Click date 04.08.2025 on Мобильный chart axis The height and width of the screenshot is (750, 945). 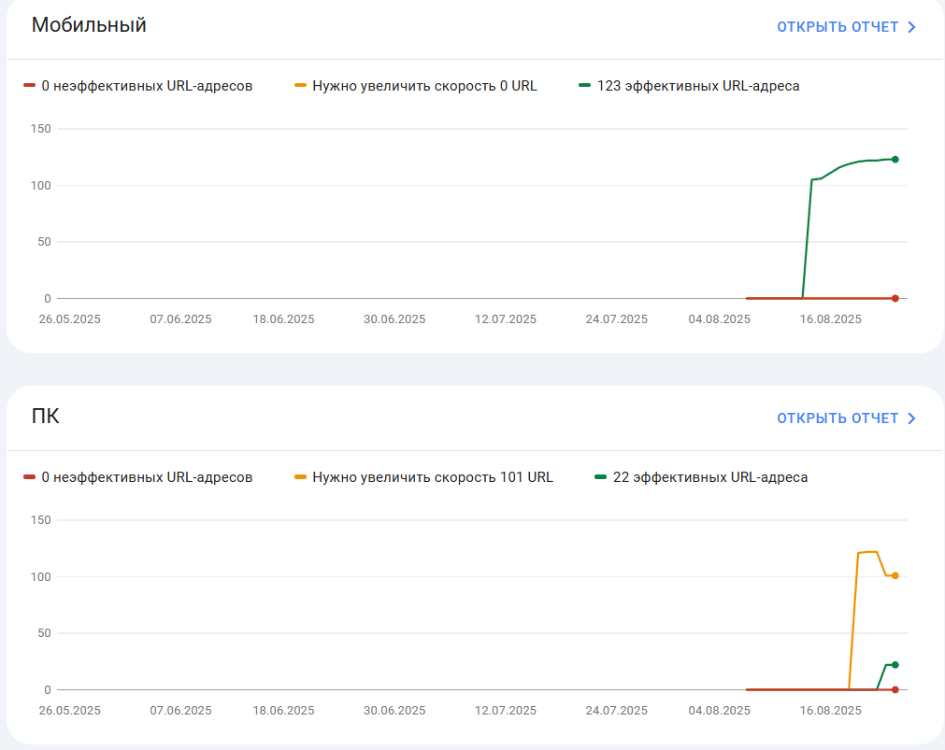tap(720, 319)
